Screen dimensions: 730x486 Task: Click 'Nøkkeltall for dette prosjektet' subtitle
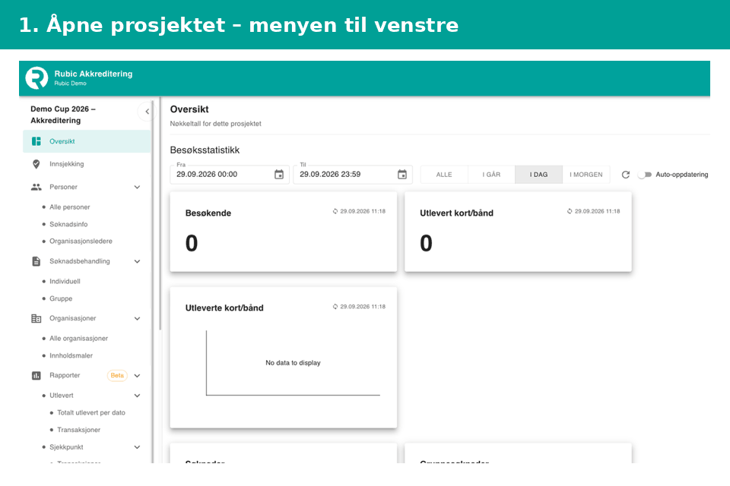click(215, 124)
